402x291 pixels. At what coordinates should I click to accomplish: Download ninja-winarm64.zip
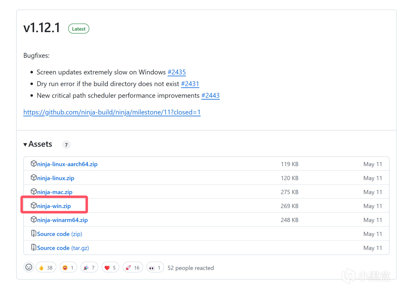tap(62, 220)
